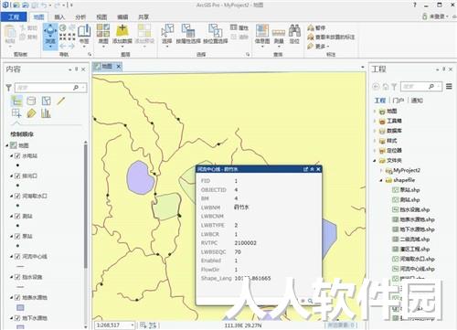
Task: Expand the 数据库 node in Project pane
Action: (x=375, y=131)
